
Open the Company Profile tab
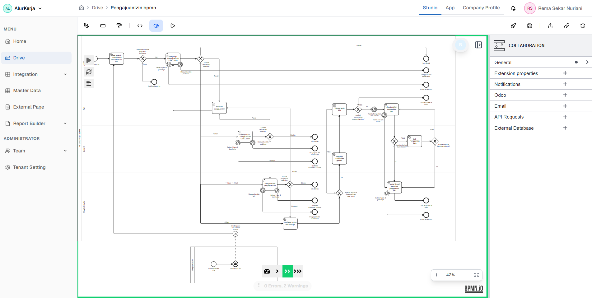(x=481, y=8)
